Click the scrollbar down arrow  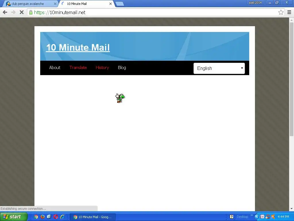point(291,209)
